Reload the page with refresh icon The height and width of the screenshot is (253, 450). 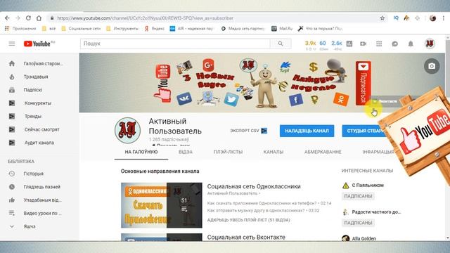click(28, 18)
